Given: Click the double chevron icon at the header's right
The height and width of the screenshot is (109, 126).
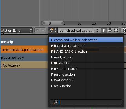Looking at the screenshot, I should tap(124, 30).
